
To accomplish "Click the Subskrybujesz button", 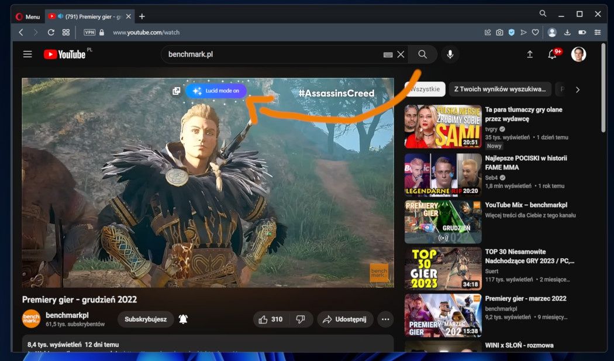I will 146,319.
